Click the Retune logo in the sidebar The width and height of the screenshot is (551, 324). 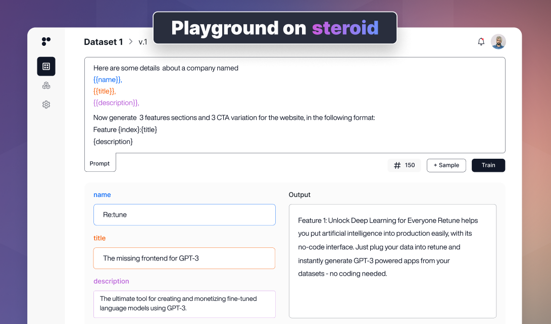(x=46, y=41)
